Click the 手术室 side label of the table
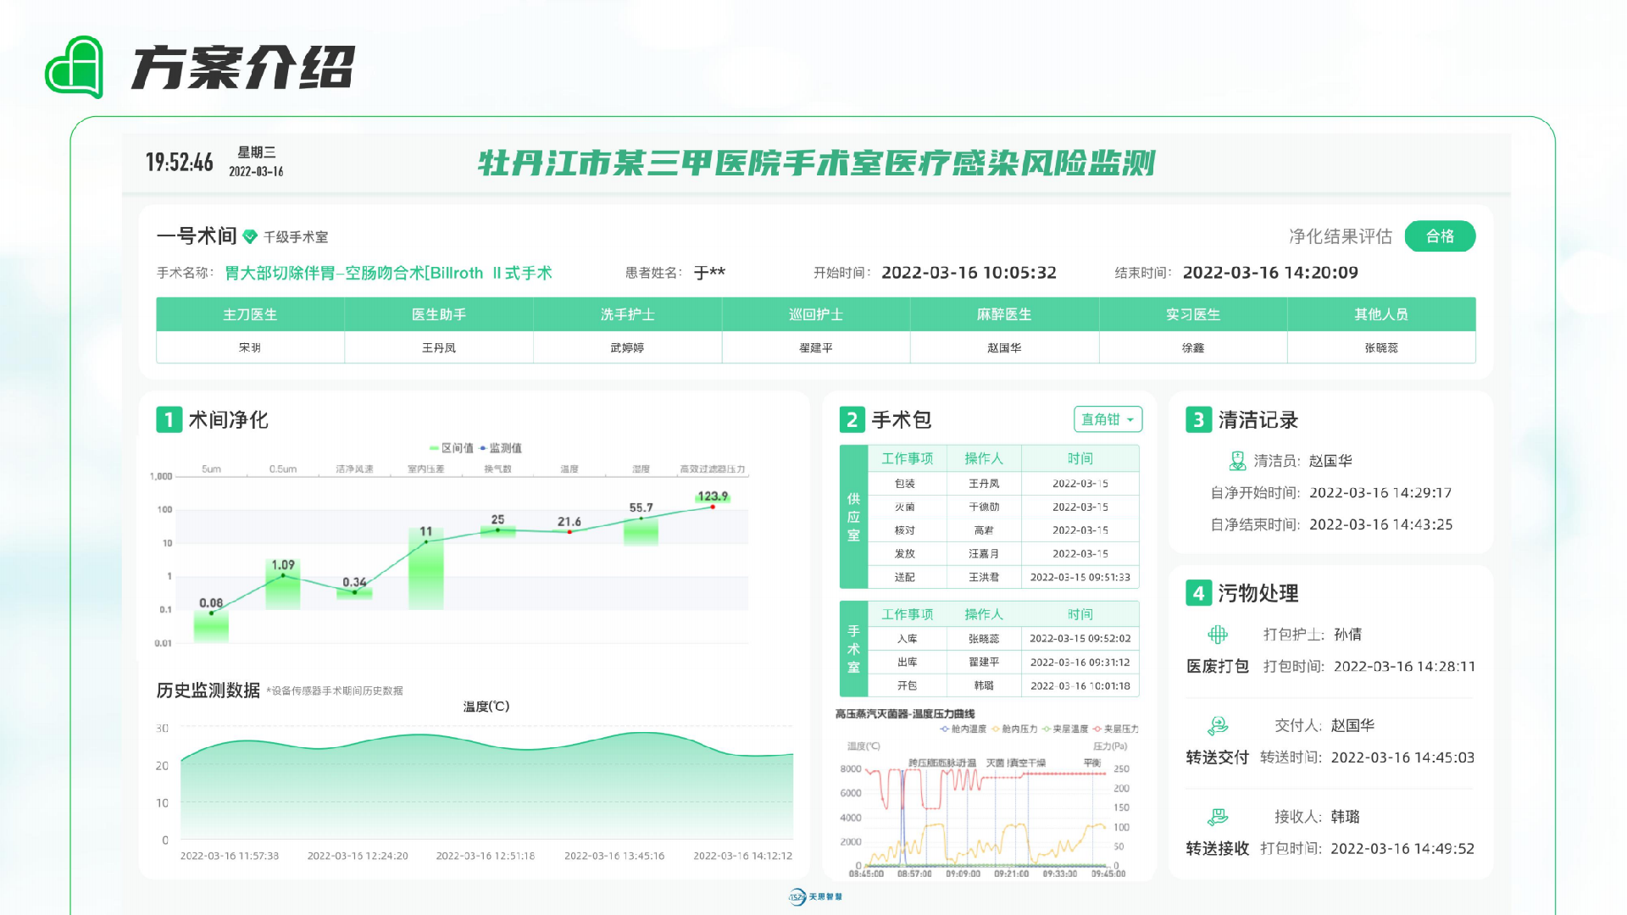 click(853, 649)
